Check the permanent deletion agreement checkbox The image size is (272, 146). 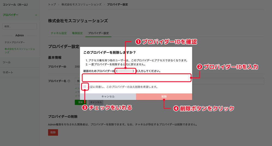click(85, 87)
